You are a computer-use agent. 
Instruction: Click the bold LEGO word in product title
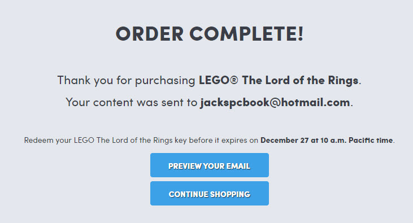(214, 80)
